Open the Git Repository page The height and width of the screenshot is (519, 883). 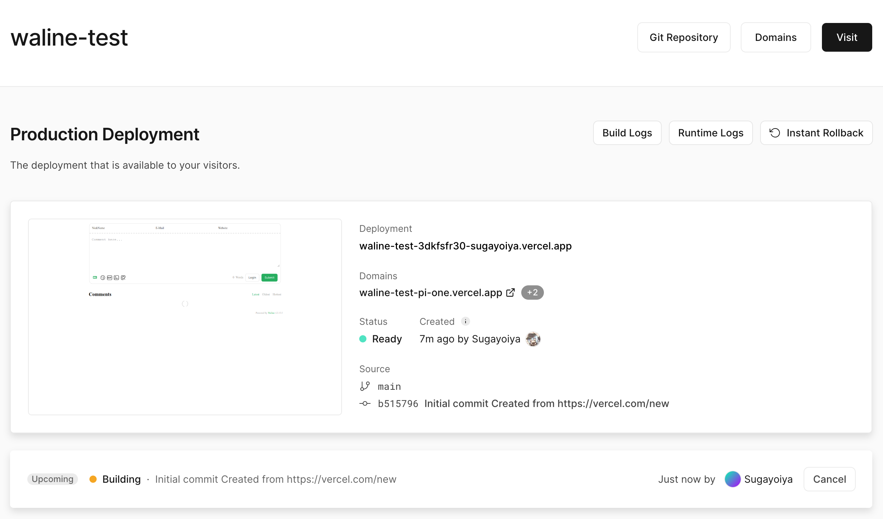(684, 37)
